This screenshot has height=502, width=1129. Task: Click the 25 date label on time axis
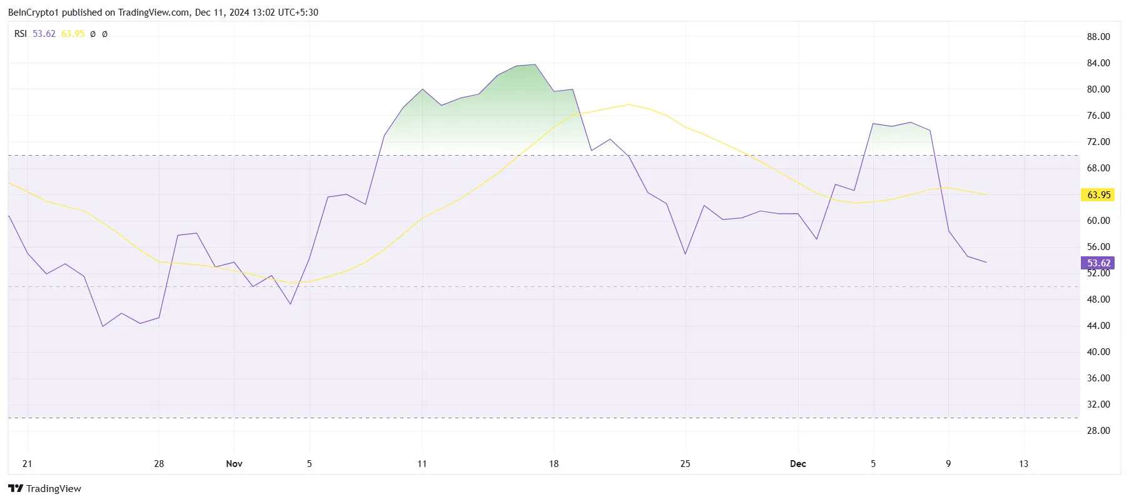(x=686, y=464)
